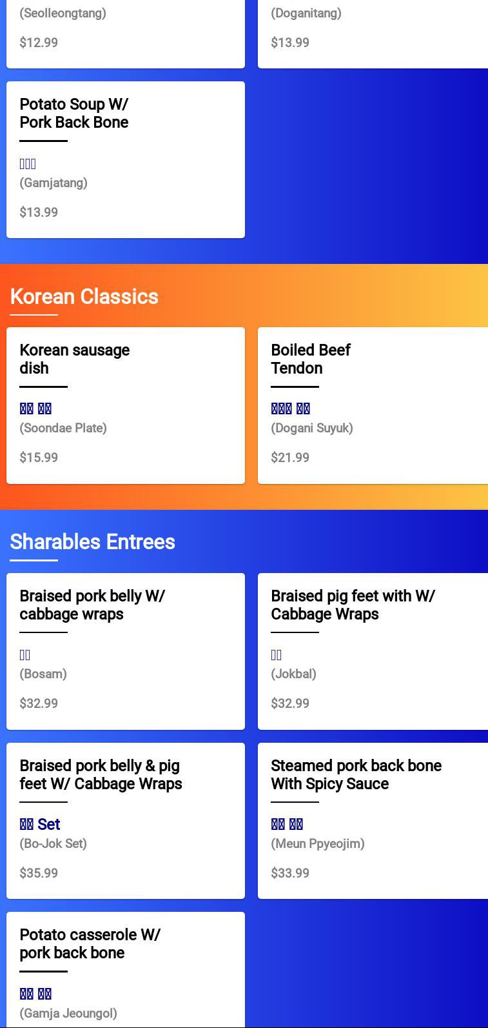
Task: Select the Doganitang card priced $13.99
Action: (373, 34)
